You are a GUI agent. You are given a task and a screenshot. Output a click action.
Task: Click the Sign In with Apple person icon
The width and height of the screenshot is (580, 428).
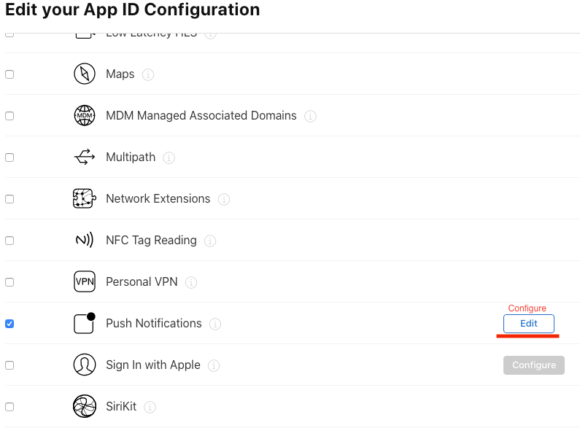click(85, 365)
